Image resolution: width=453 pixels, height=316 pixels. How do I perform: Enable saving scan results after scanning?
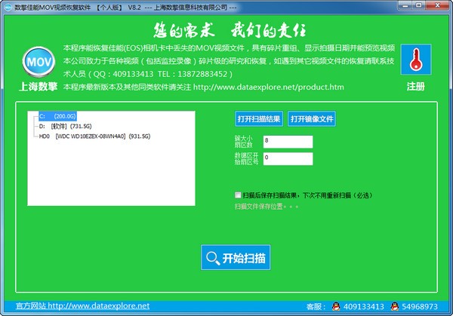coord(239,194)
